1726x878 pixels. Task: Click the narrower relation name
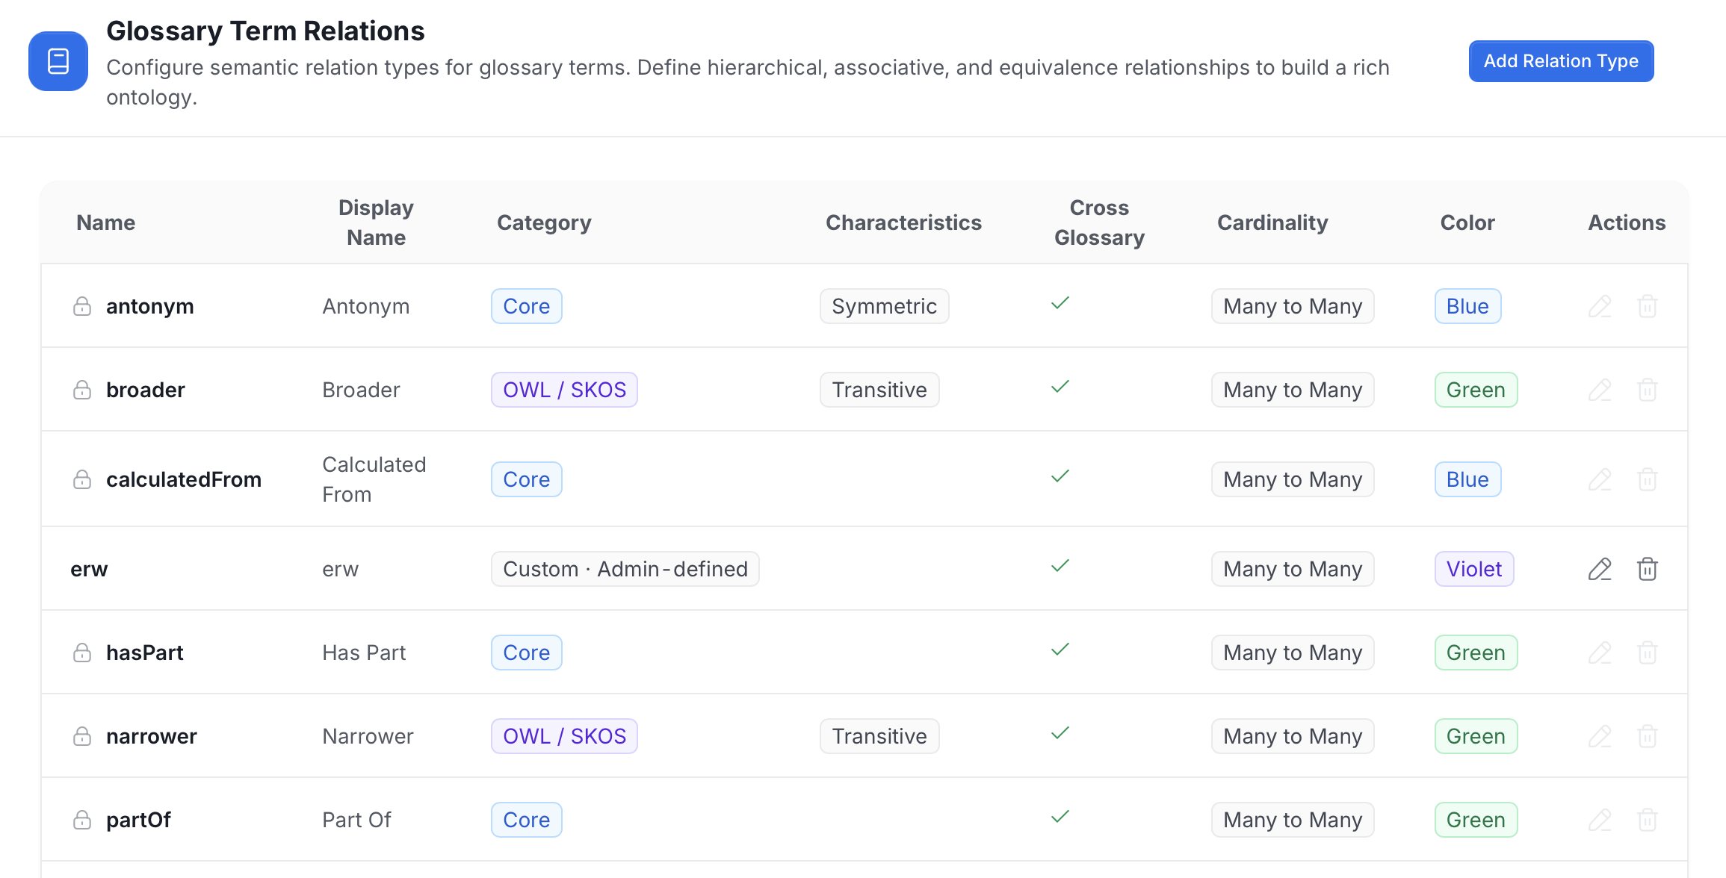click(x=152, y=736)
